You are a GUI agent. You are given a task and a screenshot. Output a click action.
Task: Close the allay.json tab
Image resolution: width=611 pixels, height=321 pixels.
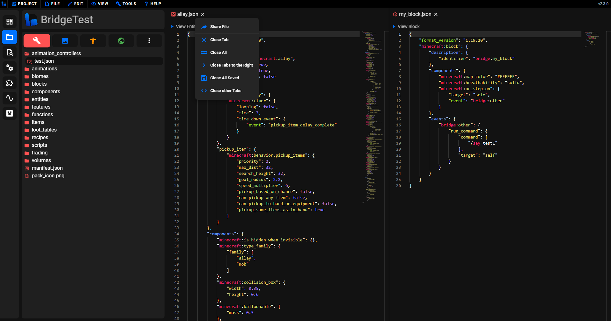(x=203, y=14)
